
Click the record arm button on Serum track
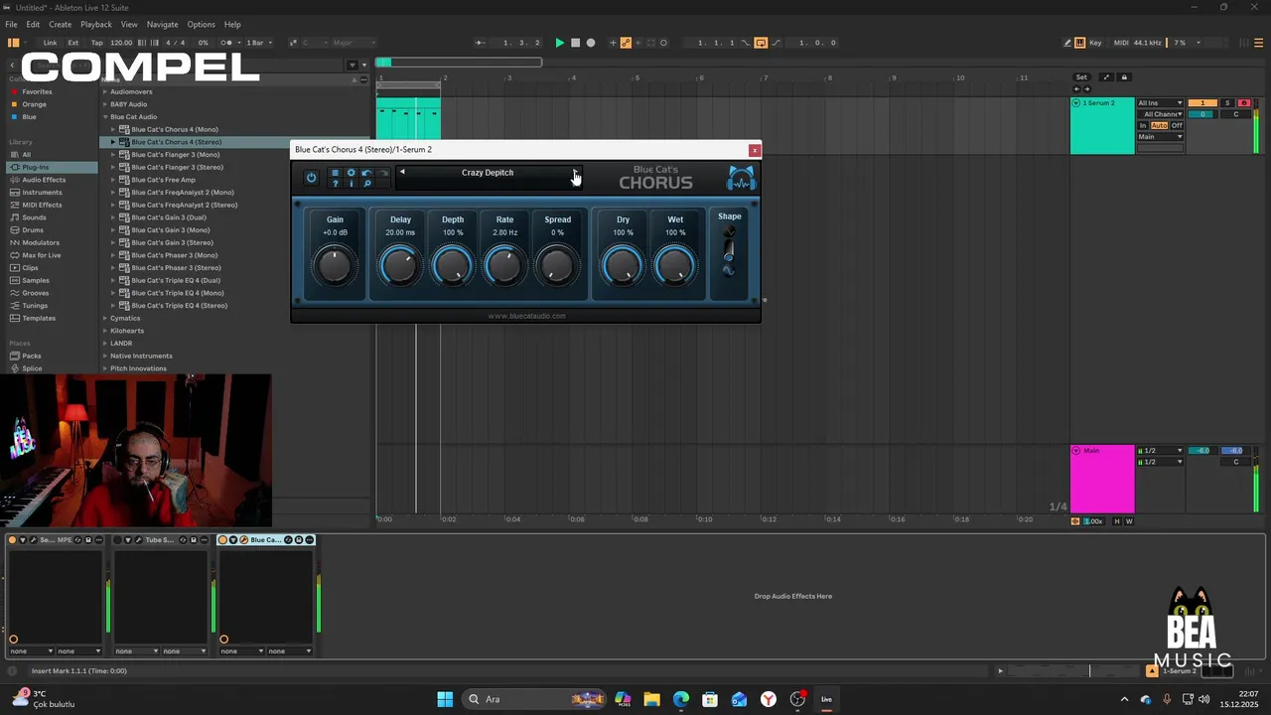[1243, 103]
